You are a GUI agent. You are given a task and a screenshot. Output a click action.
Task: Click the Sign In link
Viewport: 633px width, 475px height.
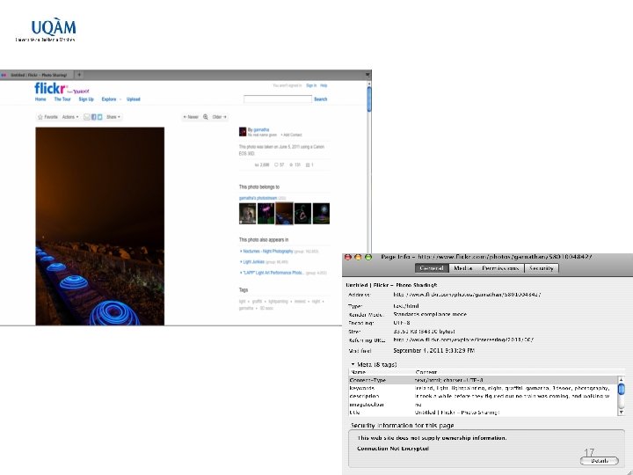click(x=311, y=85)
